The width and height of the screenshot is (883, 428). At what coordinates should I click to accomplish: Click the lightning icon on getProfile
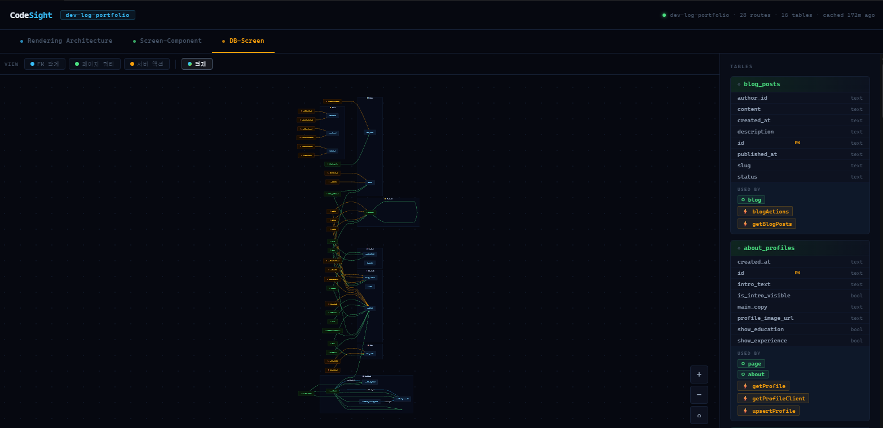point(745,386)
